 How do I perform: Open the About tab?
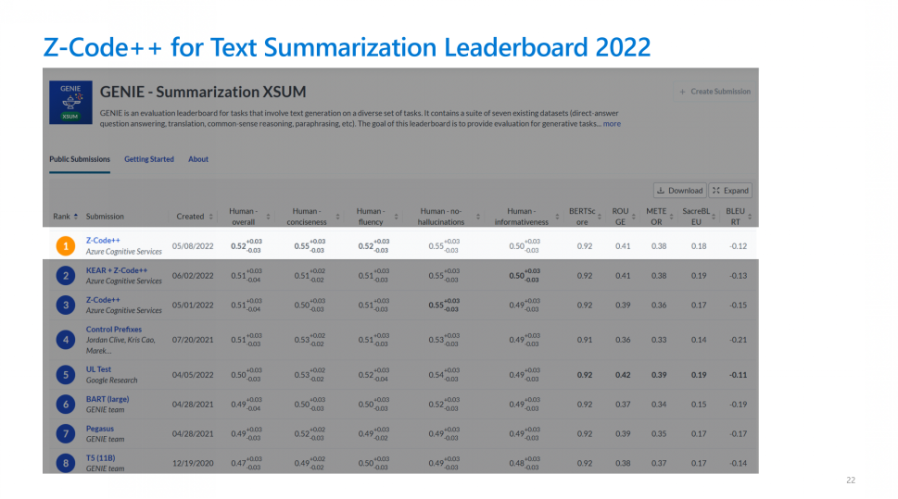198,159
